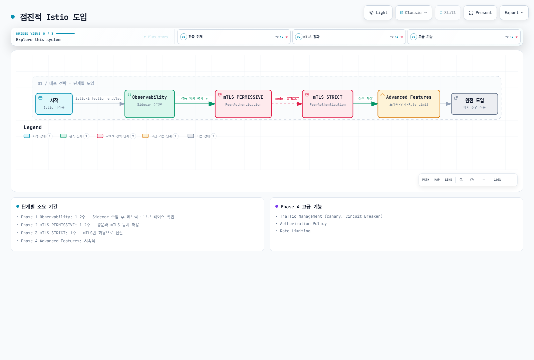Toggle the LENS view mode
534x360 pixels.
click(x=448, y=180)
